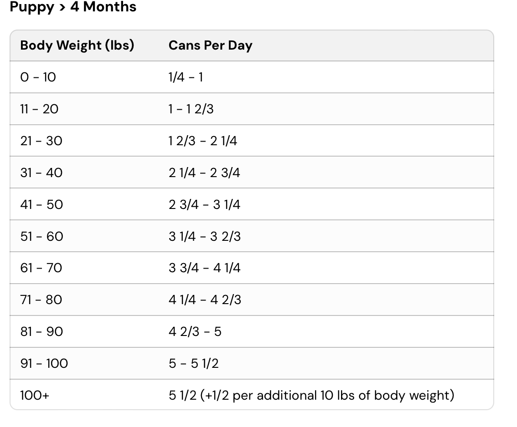Select the "61 - 70" weight cell
The height and width of the screenshot is (427, 517).
coord(41,268)
